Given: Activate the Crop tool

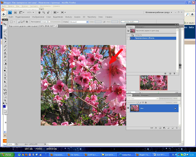Looking at the screenshot, I should [x=5, y=39].
